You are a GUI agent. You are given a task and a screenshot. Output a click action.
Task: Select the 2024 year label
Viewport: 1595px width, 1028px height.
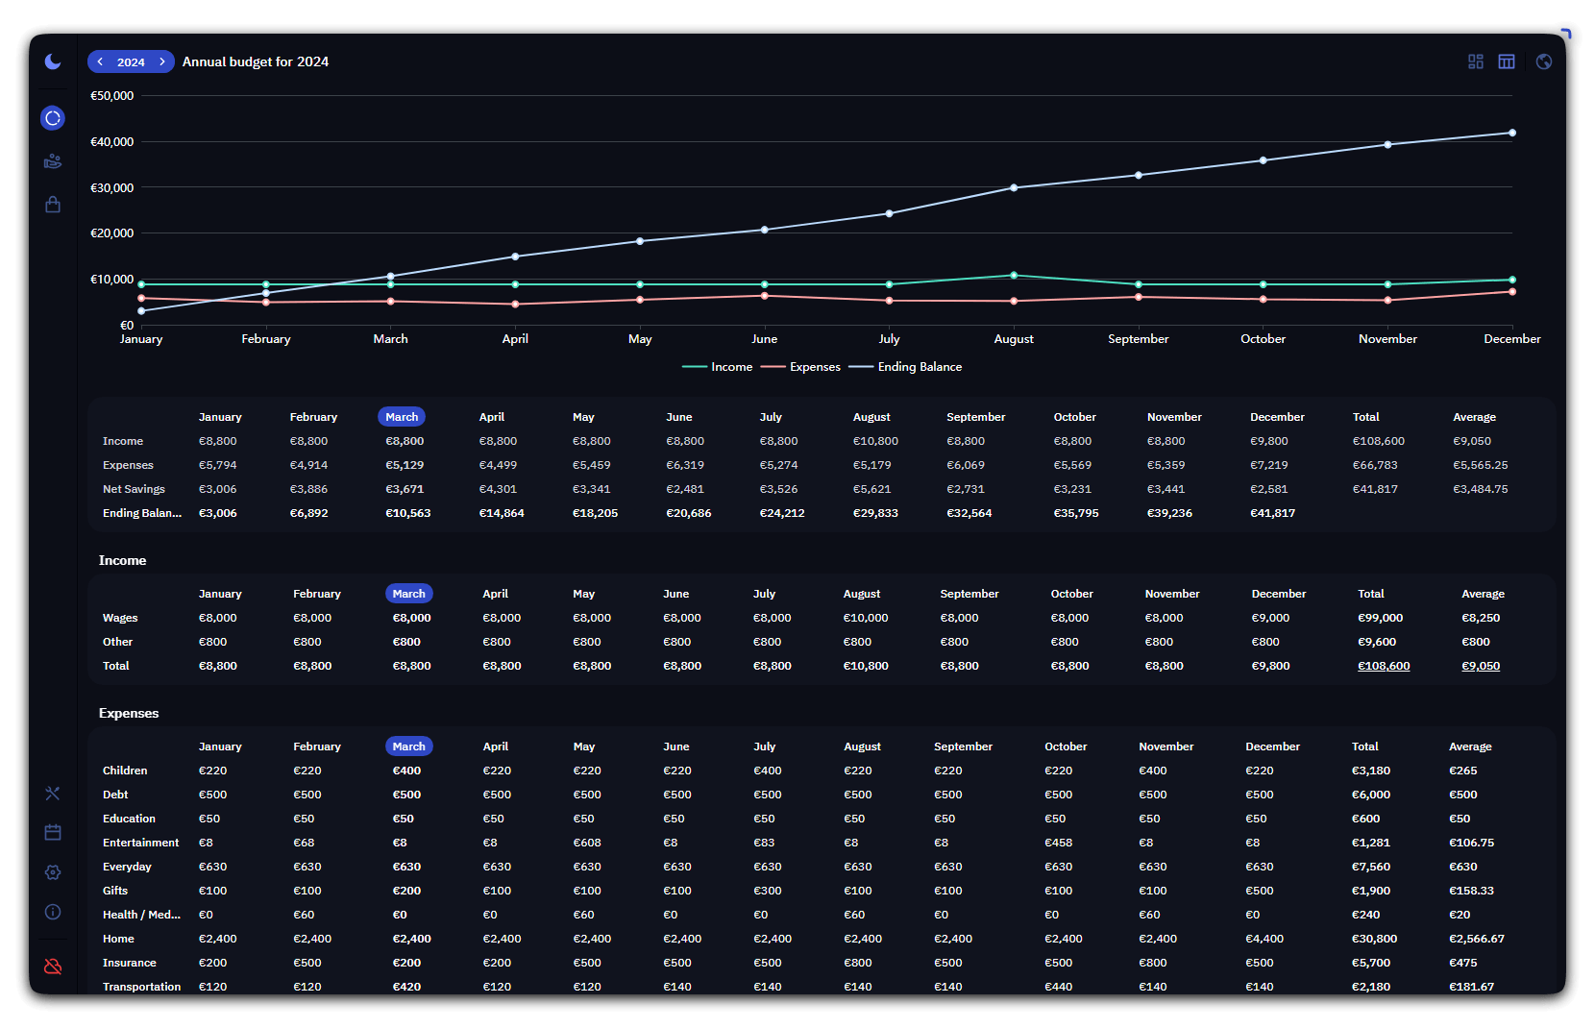point(131,61)
